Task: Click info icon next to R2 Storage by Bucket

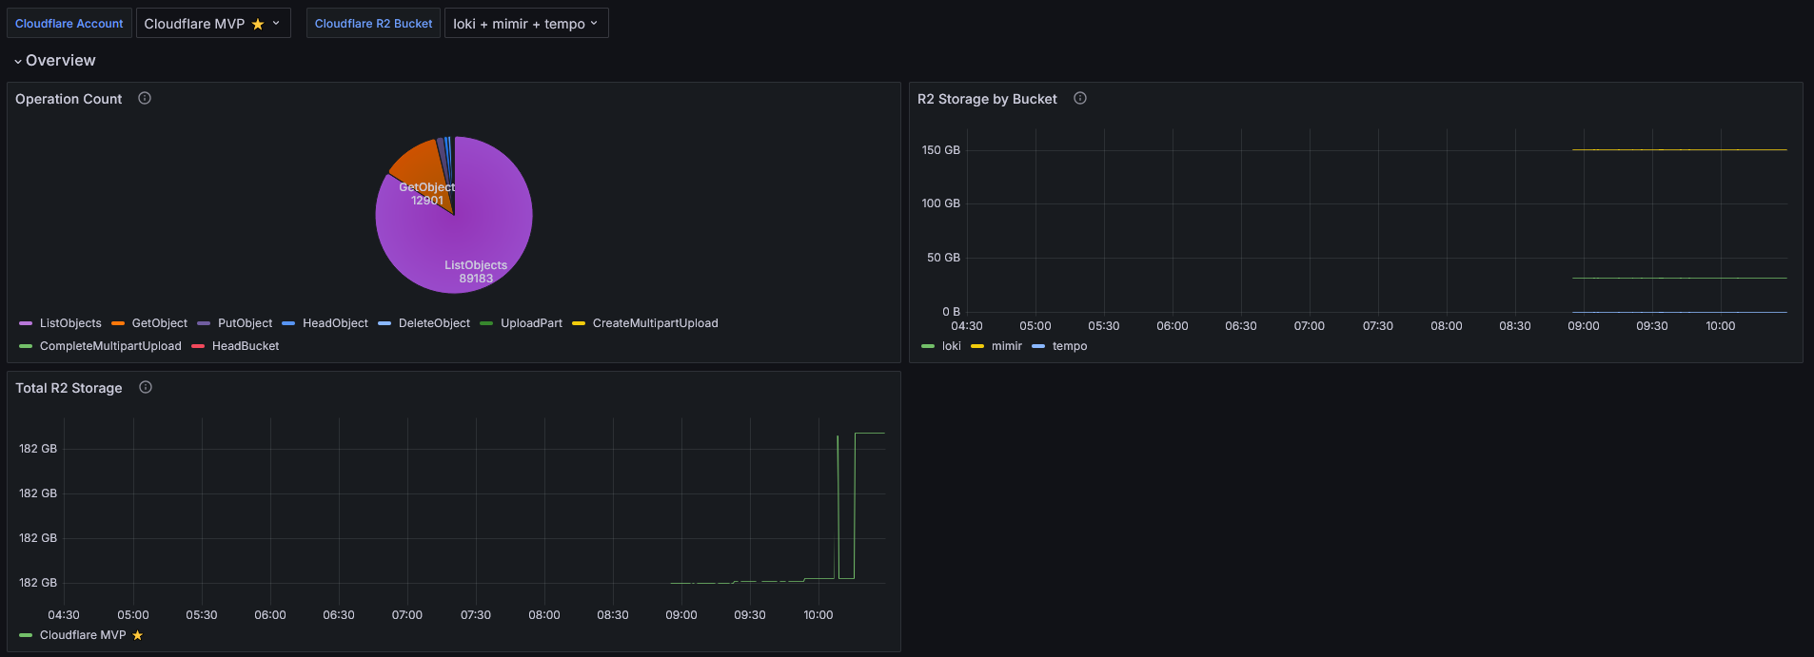Action: click(x=1080, y=98)
